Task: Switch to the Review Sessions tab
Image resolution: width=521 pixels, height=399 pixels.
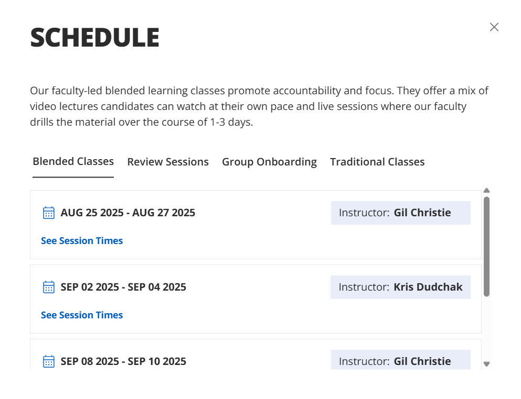Action: 168,162
